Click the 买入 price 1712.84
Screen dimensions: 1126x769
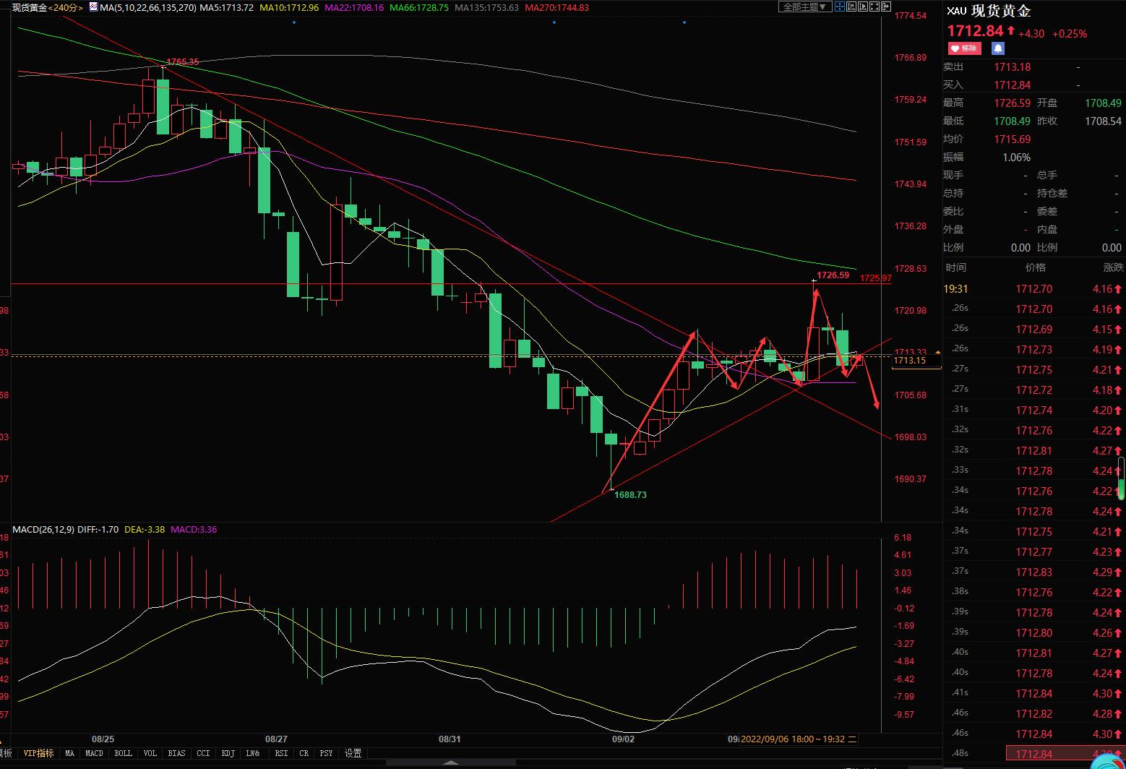coord(1012,85)
